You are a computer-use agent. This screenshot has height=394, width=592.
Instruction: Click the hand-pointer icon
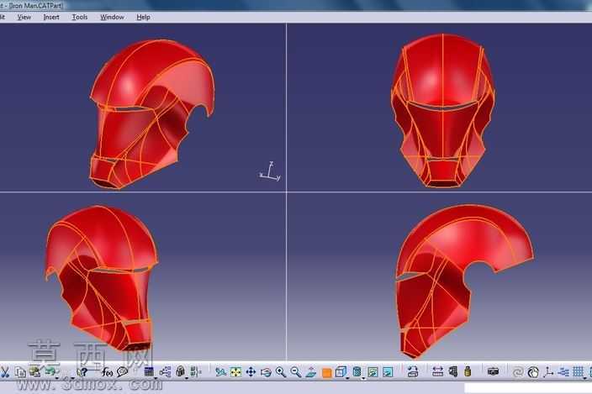pos(533,372)
